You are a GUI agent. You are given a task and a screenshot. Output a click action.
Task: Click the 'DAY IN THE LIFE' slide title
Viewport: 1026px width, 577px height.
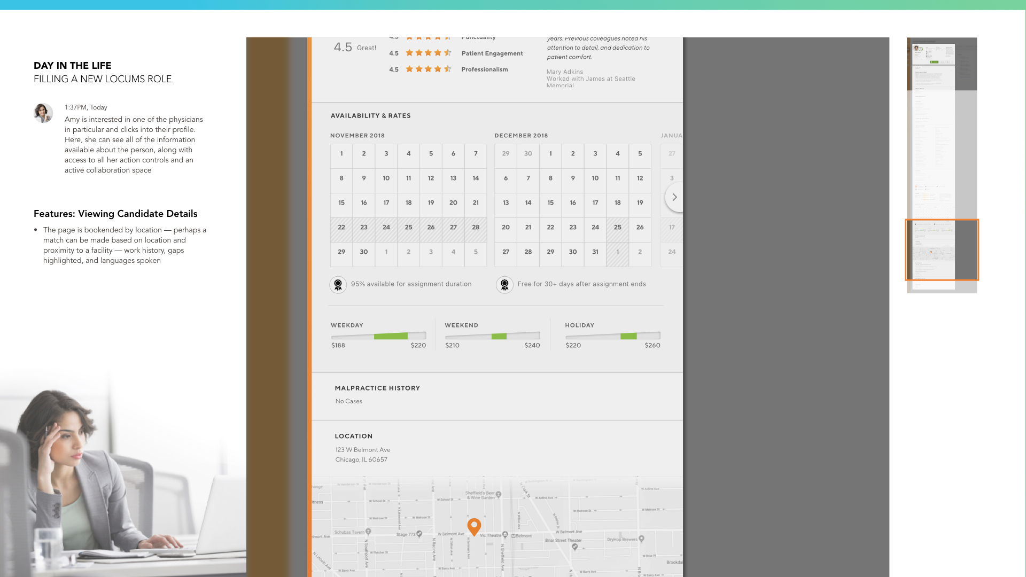point(73,66)
